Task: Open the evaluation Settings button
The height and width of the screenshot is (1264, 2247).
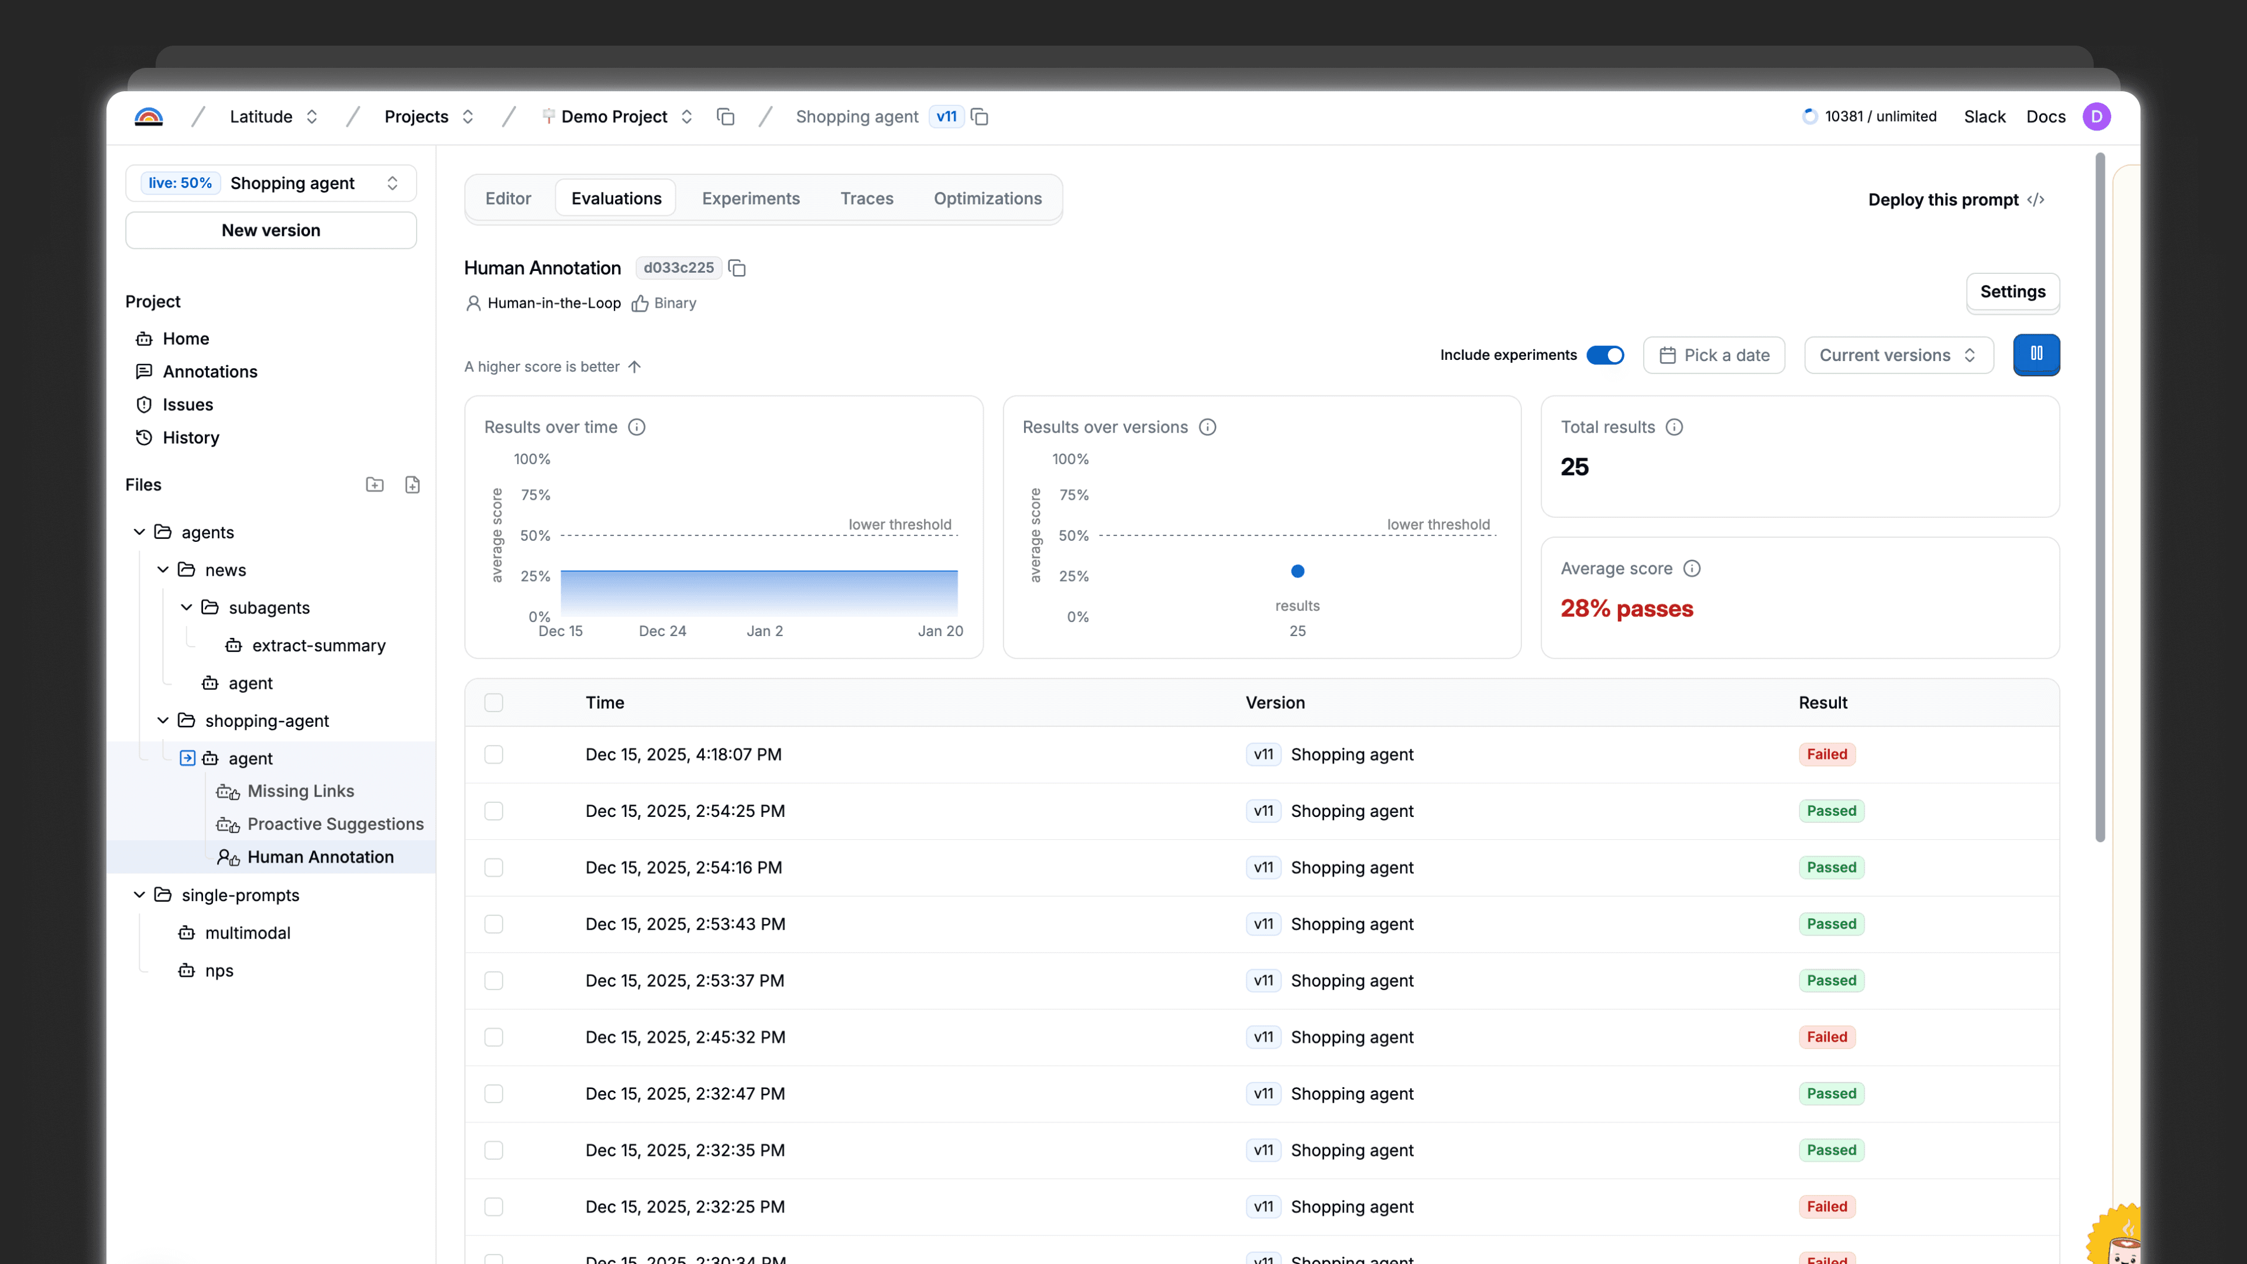Action: tap(2012, 291)
